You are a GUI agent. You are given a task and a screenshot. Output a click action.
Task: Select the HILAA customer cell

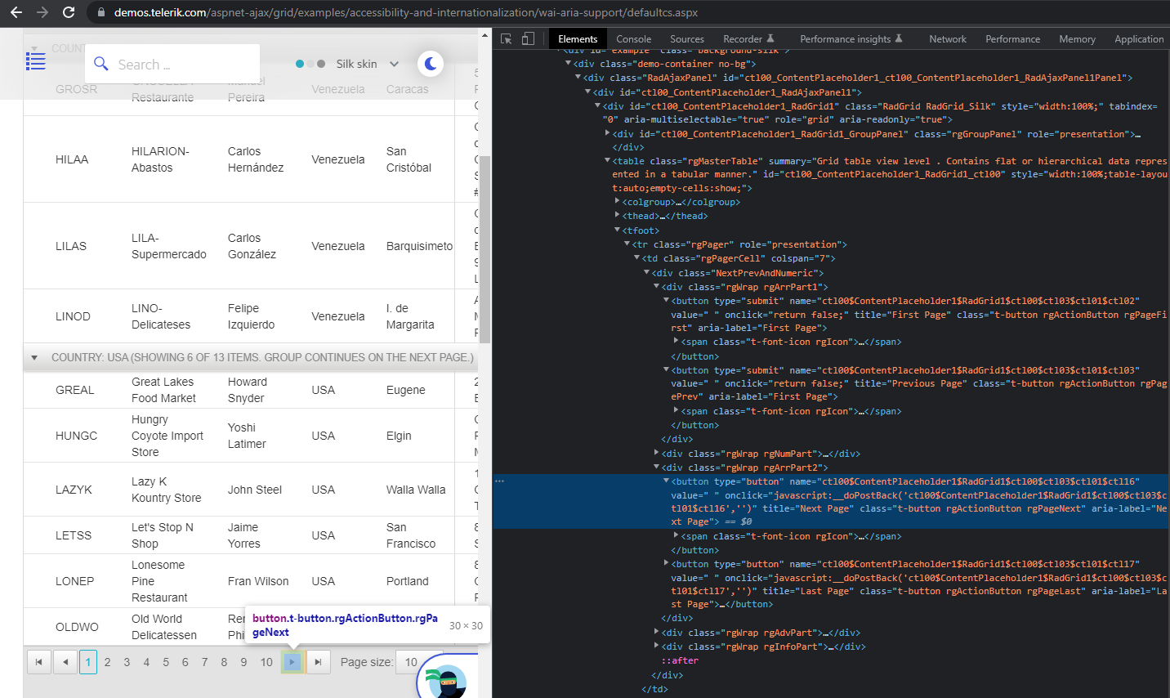coord(72,159)
